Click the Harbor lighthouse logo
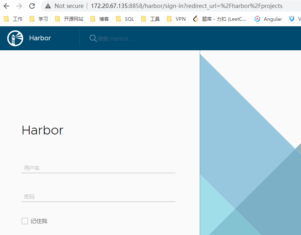The height and width of the screenshot is (235, 301). click(15, 38)
